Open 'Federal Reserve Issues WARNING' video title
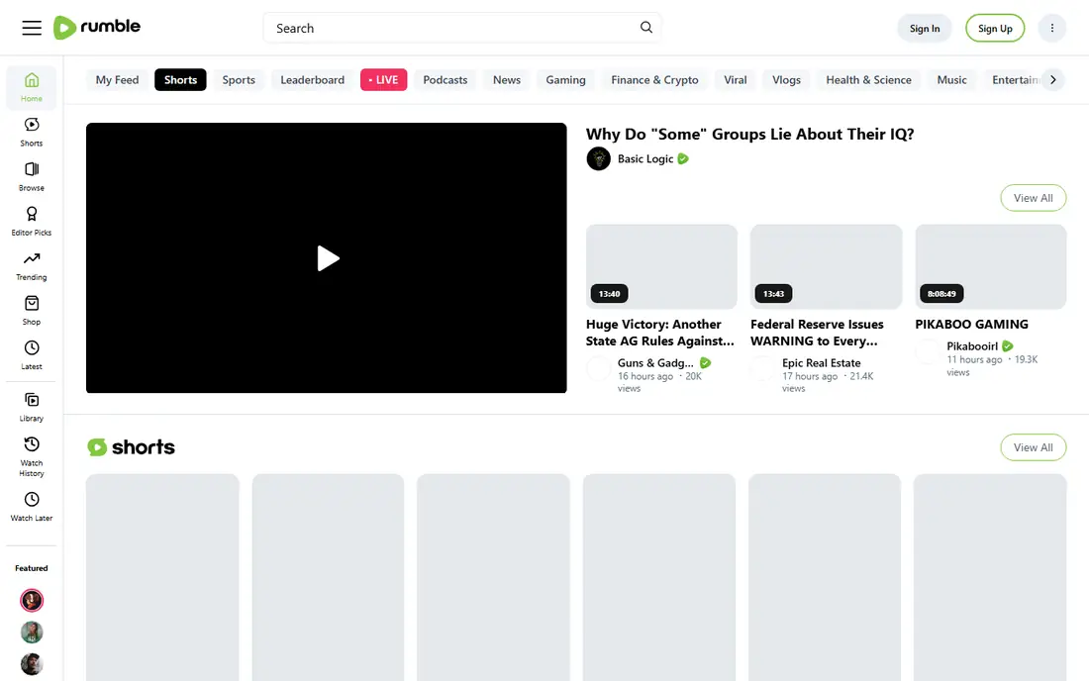The image size is (1089, 681). [817, 333]
